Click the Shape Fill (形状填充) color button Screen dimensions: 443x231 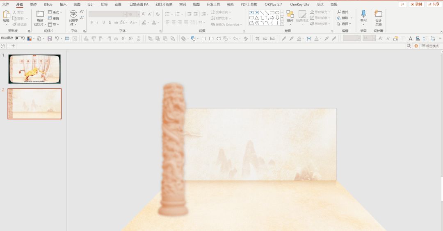click(x=320, y=12)
